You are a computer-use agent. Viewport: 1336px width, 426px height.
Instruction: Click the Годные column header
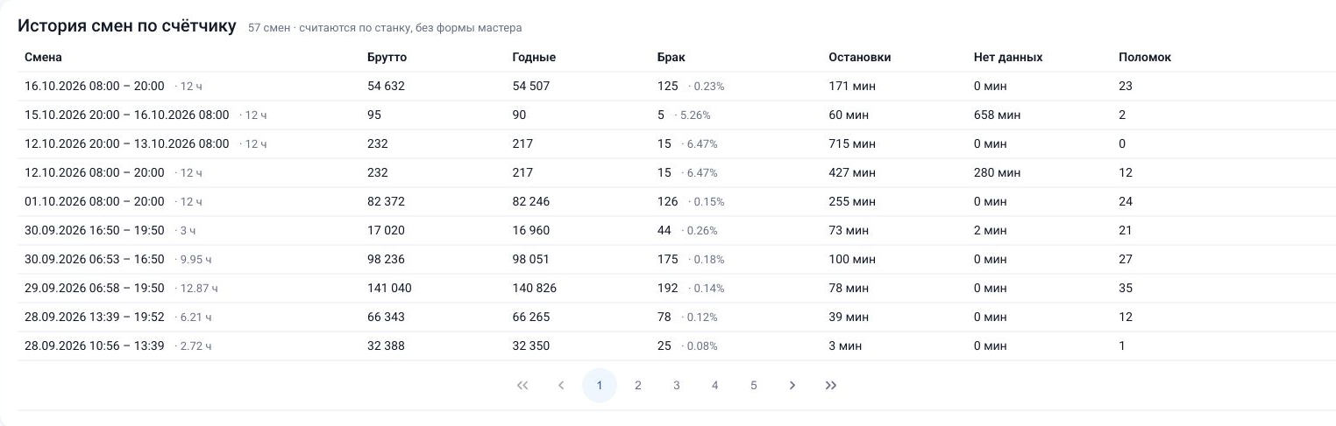pos(534,58)
